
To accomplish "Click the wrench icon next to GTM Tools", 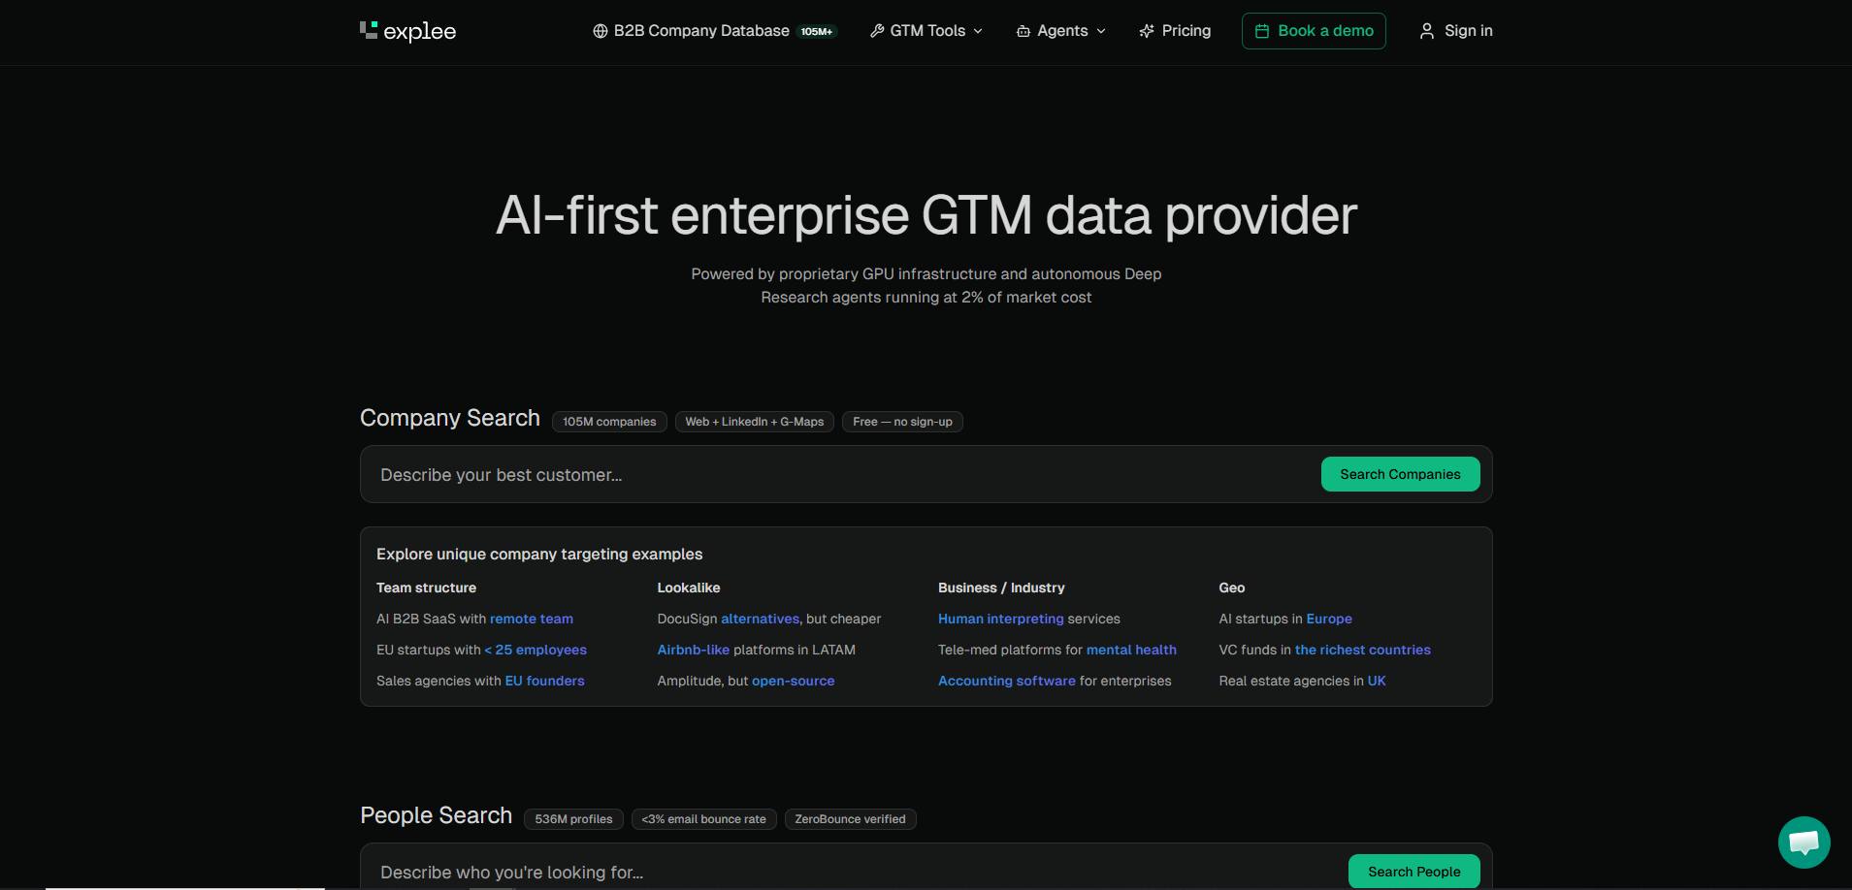I will (x=877, y=31).
